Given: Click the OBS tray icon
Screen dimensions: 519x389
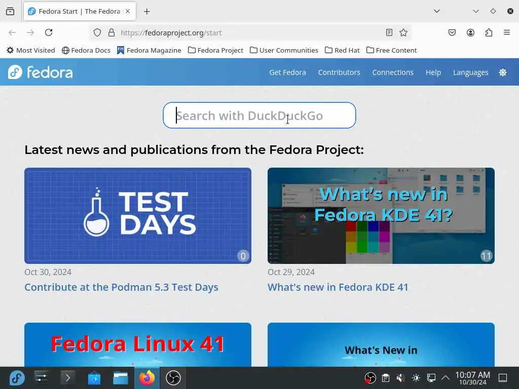Looking at the screenshot, I should pos(370,378).
